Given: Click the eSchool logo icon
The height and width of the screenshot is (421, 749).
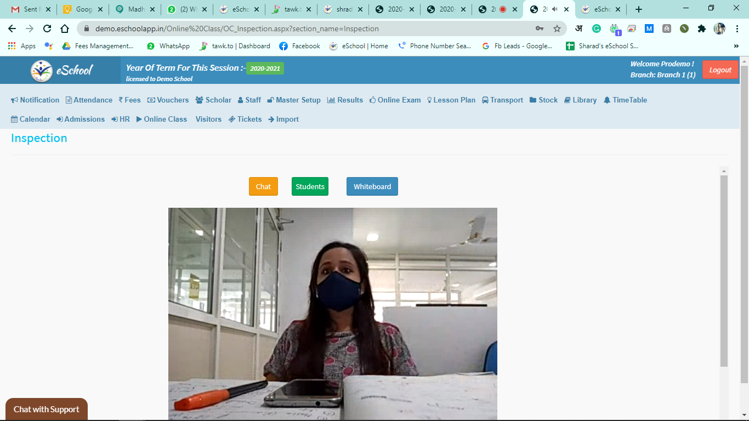Looking at the screenshot, I should click(42, 71).
